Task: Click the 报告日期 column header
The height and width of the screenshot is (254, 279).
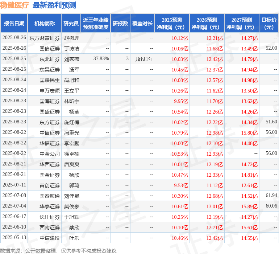Action: click(14, 24)
